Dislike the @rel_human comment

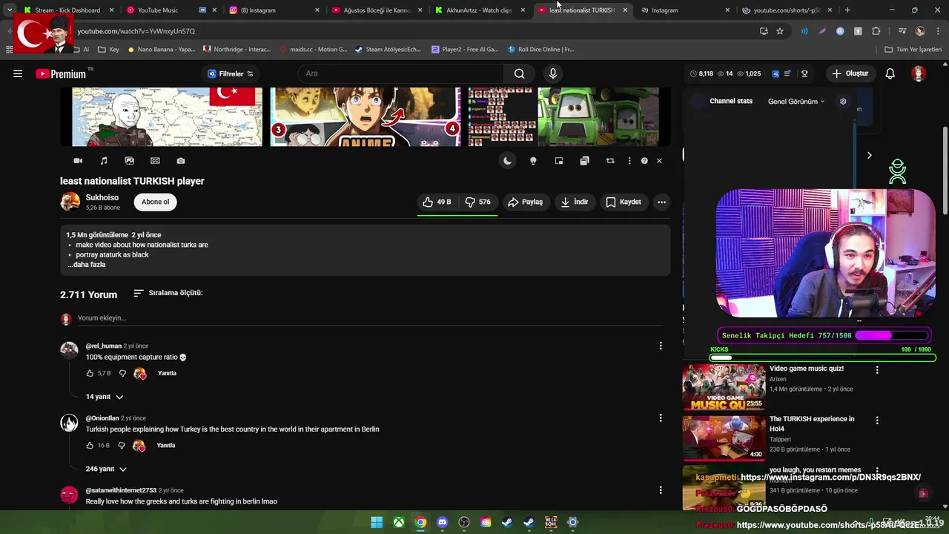click(x=122, y=373)
